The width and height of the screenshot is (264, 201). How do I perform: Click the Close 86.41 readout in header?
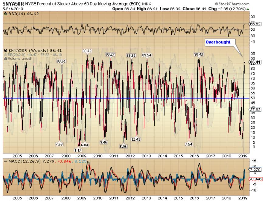coord(194,9)
